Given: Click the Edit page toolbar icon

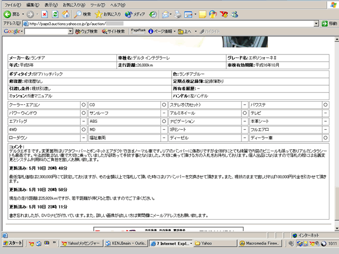Looking at the screenshot, I should 188,14.
